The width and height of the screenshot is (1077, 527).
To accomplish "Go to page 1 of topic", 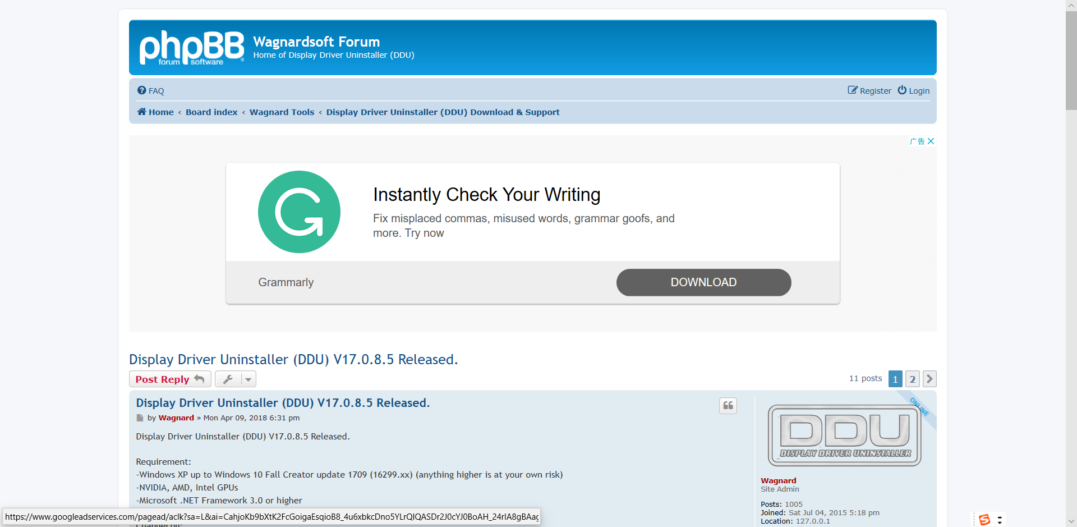I will (x=895, y=379).
